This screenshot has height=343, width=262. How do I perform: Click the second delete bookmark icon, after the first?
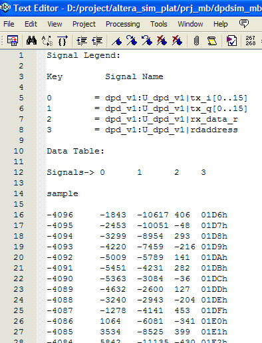[x=177, y=41]
